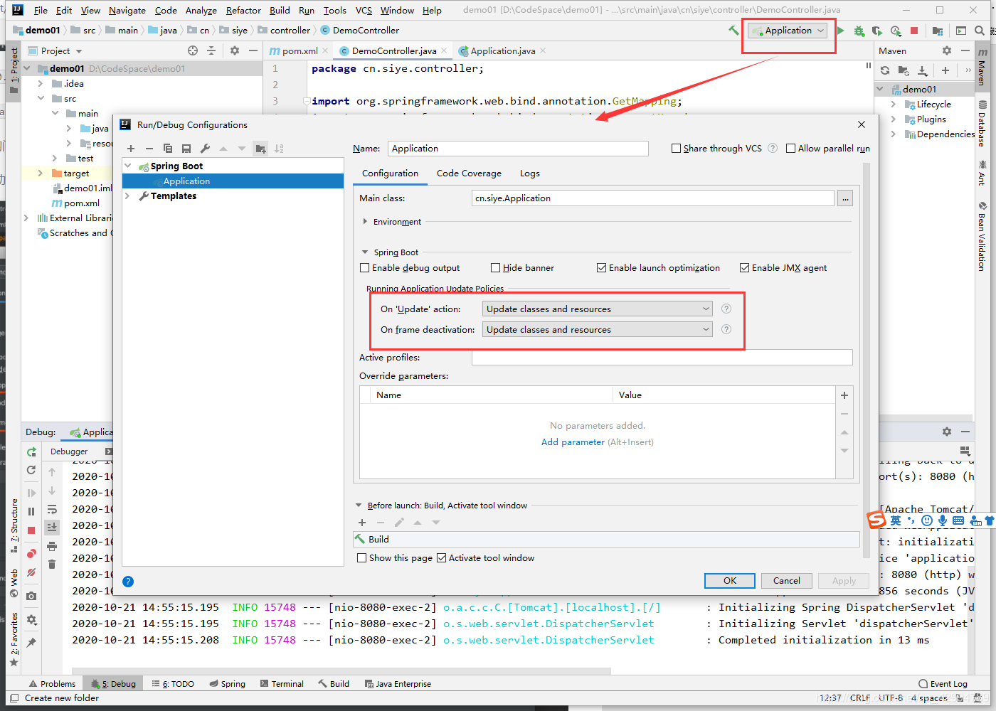Expand Lifecycle node in Maven panel

tap(894, 105)
